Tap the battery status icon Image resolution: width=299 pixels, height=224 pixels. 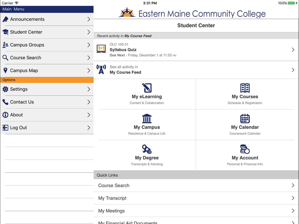(x=291, y=3)
